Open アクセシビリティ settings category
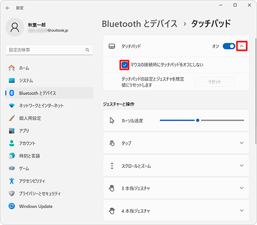Viewport: 257px width, 225px height. tap(49, 181)
